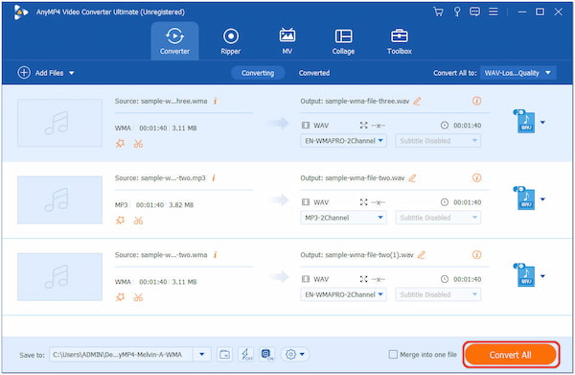This screenshot has height=375, width=575.
Task: Enable Merge into one file checkbox
Action: click(x=393, y=355)
